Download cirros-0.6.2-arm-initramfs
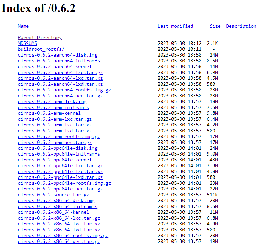267x246 pixels. (53, 107)
